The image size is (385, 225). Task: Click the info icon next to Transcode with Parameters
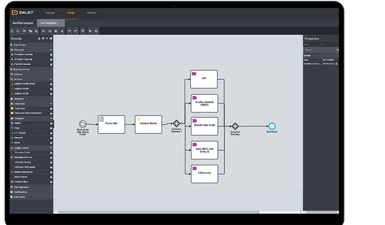click(51, 113)
